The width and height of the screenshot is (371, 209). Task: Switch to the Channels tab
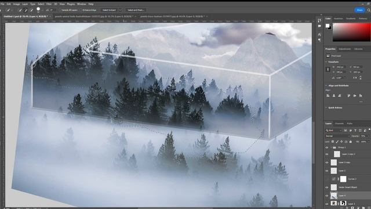point(339,124)
